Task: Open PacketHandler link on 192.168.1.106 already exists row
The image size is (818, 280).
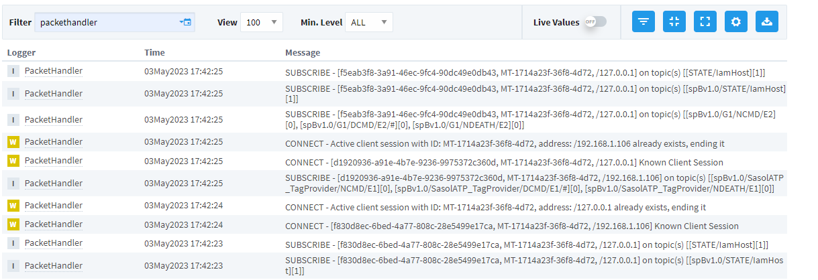Action: pos(54,141)
